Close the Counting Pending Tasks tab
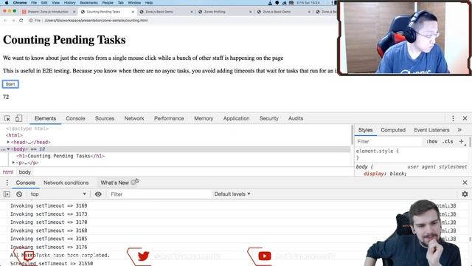 coord(133,12)
